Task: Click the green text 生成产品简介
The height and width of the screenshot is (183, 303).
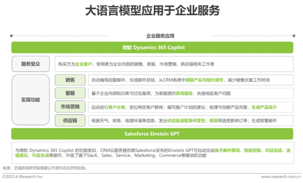Action: [264, 107]
